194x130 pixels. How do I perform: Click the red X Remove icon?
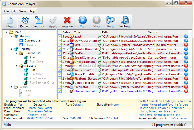67,20
